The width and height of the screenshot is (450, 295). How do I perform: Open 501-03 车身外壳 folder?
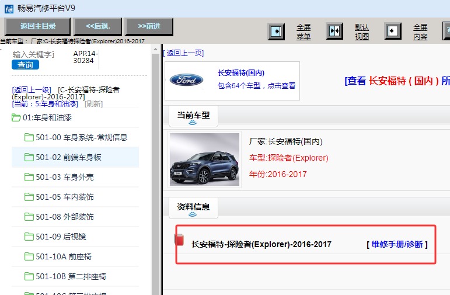pyautogui.click(x=75, y=177)
